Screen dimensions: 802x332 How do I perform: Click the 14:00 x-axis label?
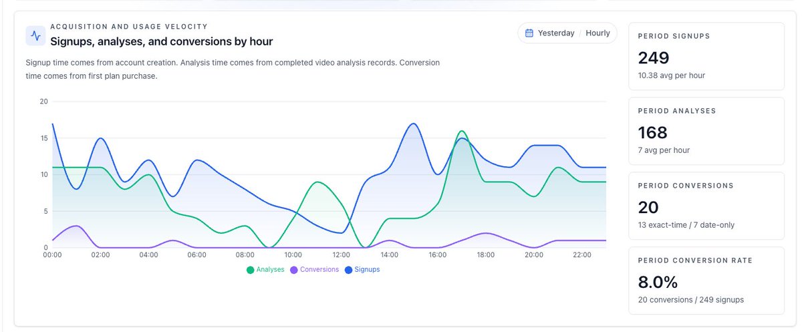pos(389,255)
